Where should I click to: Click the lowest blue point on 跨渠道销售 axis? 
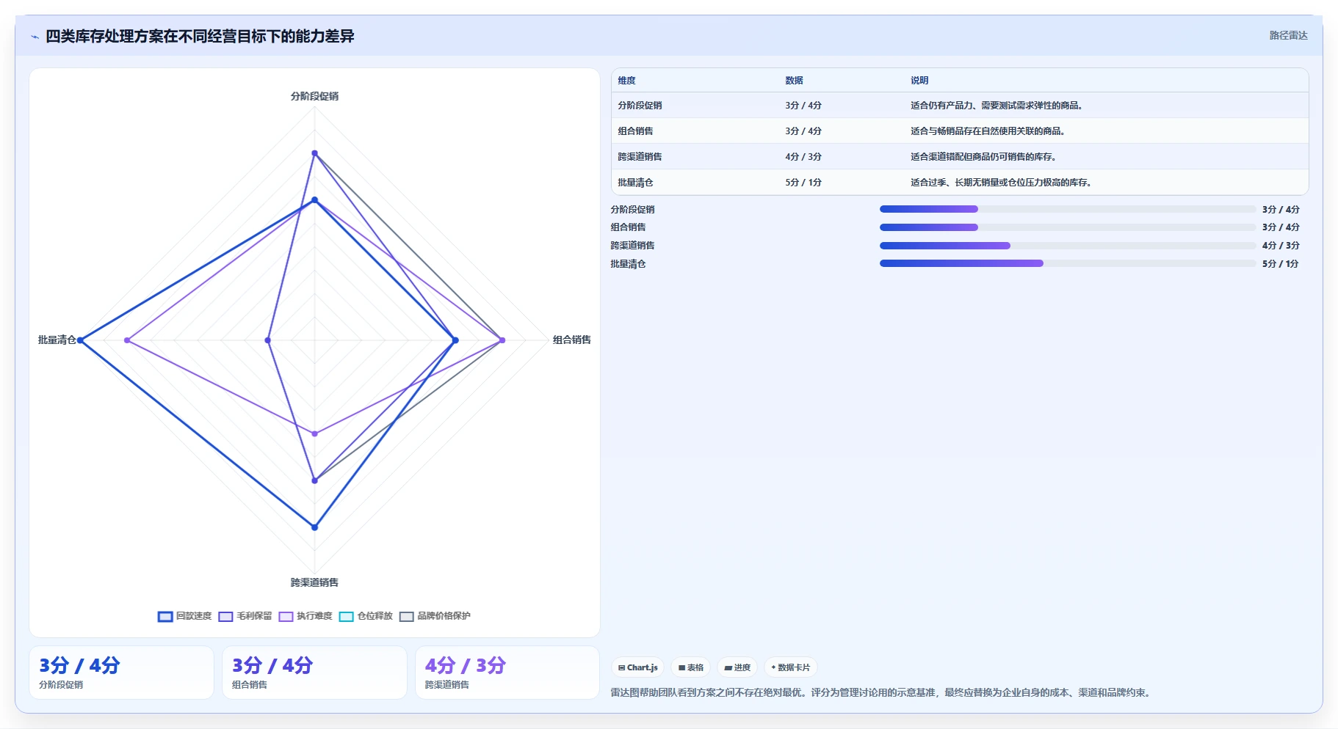314,527
